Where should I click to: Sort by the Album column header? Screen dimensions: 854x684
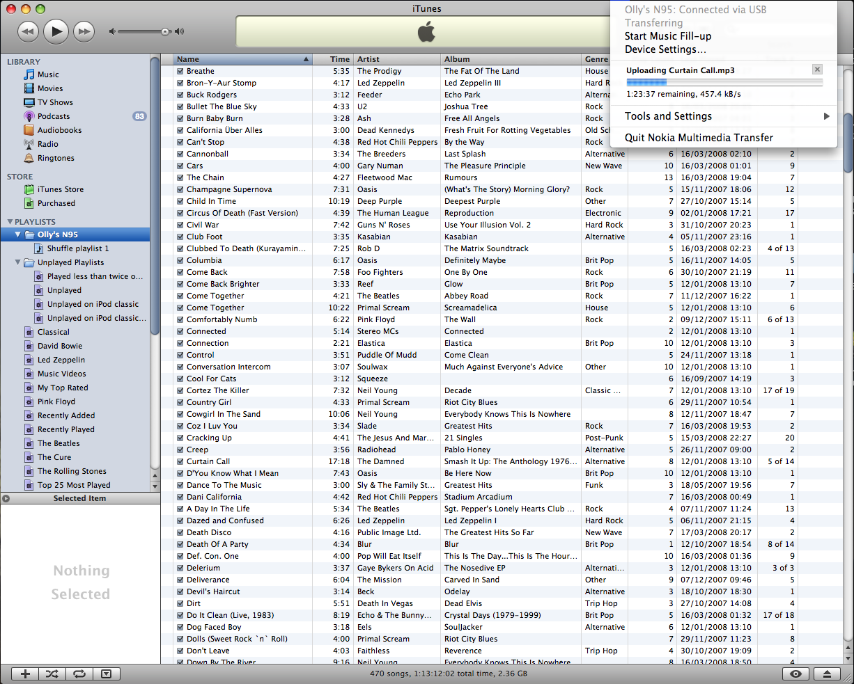coord(512,59)
